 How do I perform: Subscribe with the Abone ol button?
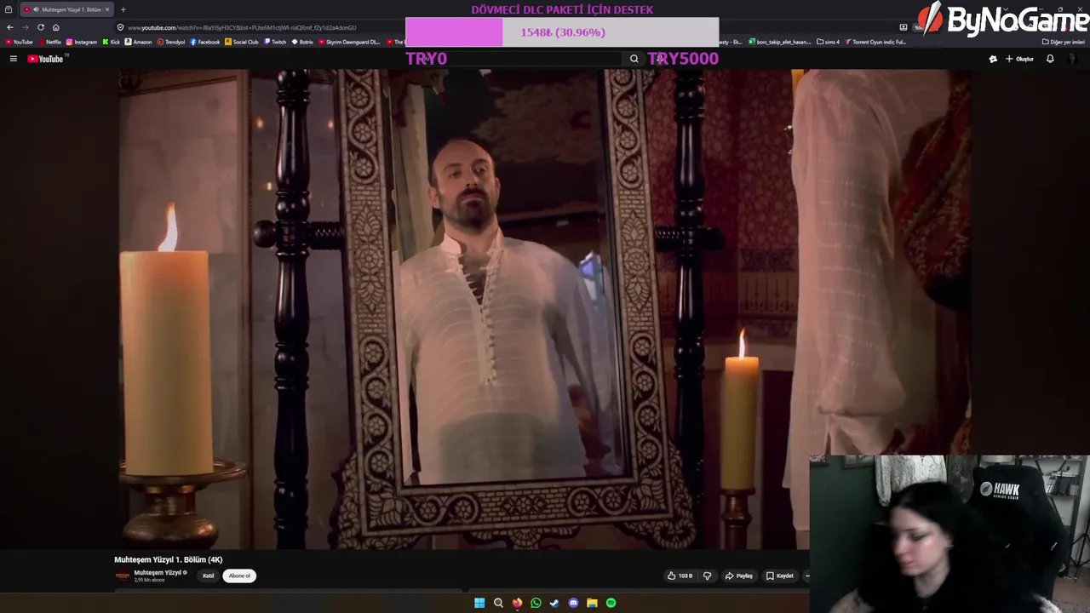pyautogui.click(x=239, y=576)
